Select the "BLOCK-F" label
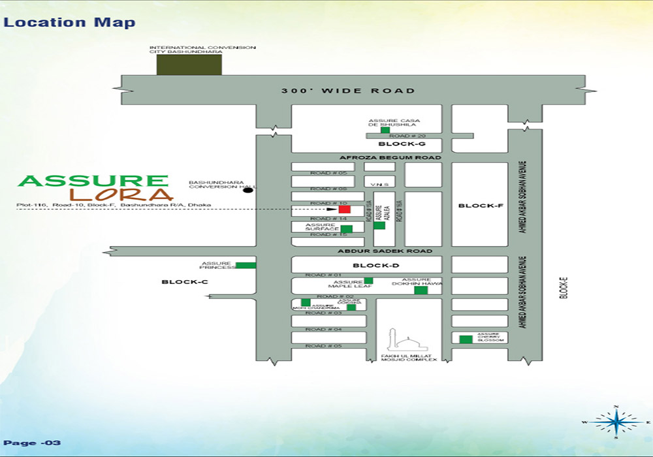The image size is (653, 457). pyautogui.click(x=481, y=206)
